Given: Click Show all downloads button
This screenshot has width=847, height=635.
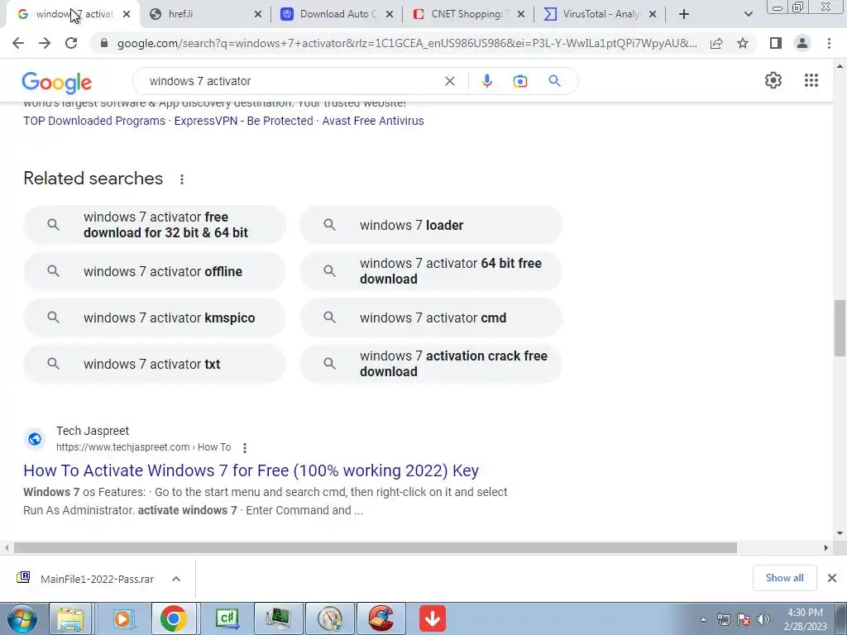Looking at the screenshot, I should click(784, 578).
